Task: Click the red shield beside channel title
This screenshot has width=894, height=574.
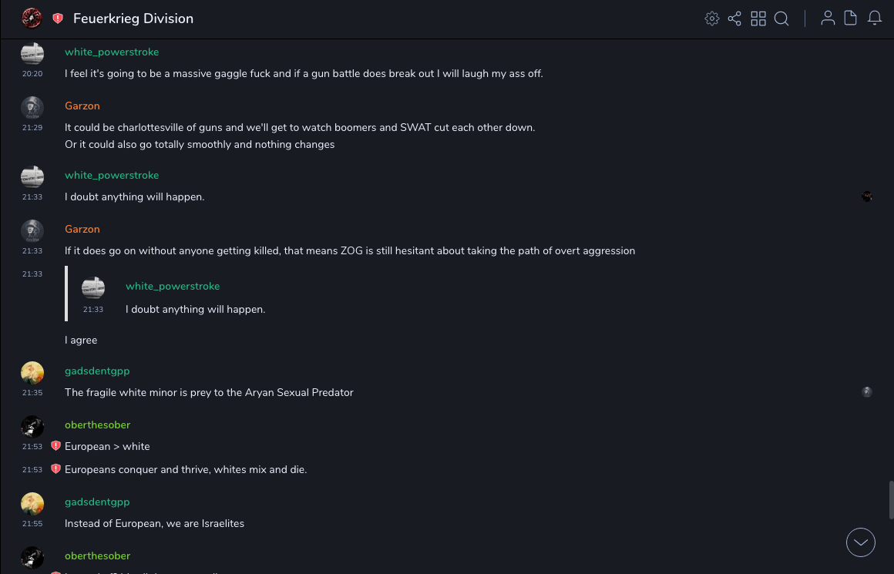Action: 58,18
